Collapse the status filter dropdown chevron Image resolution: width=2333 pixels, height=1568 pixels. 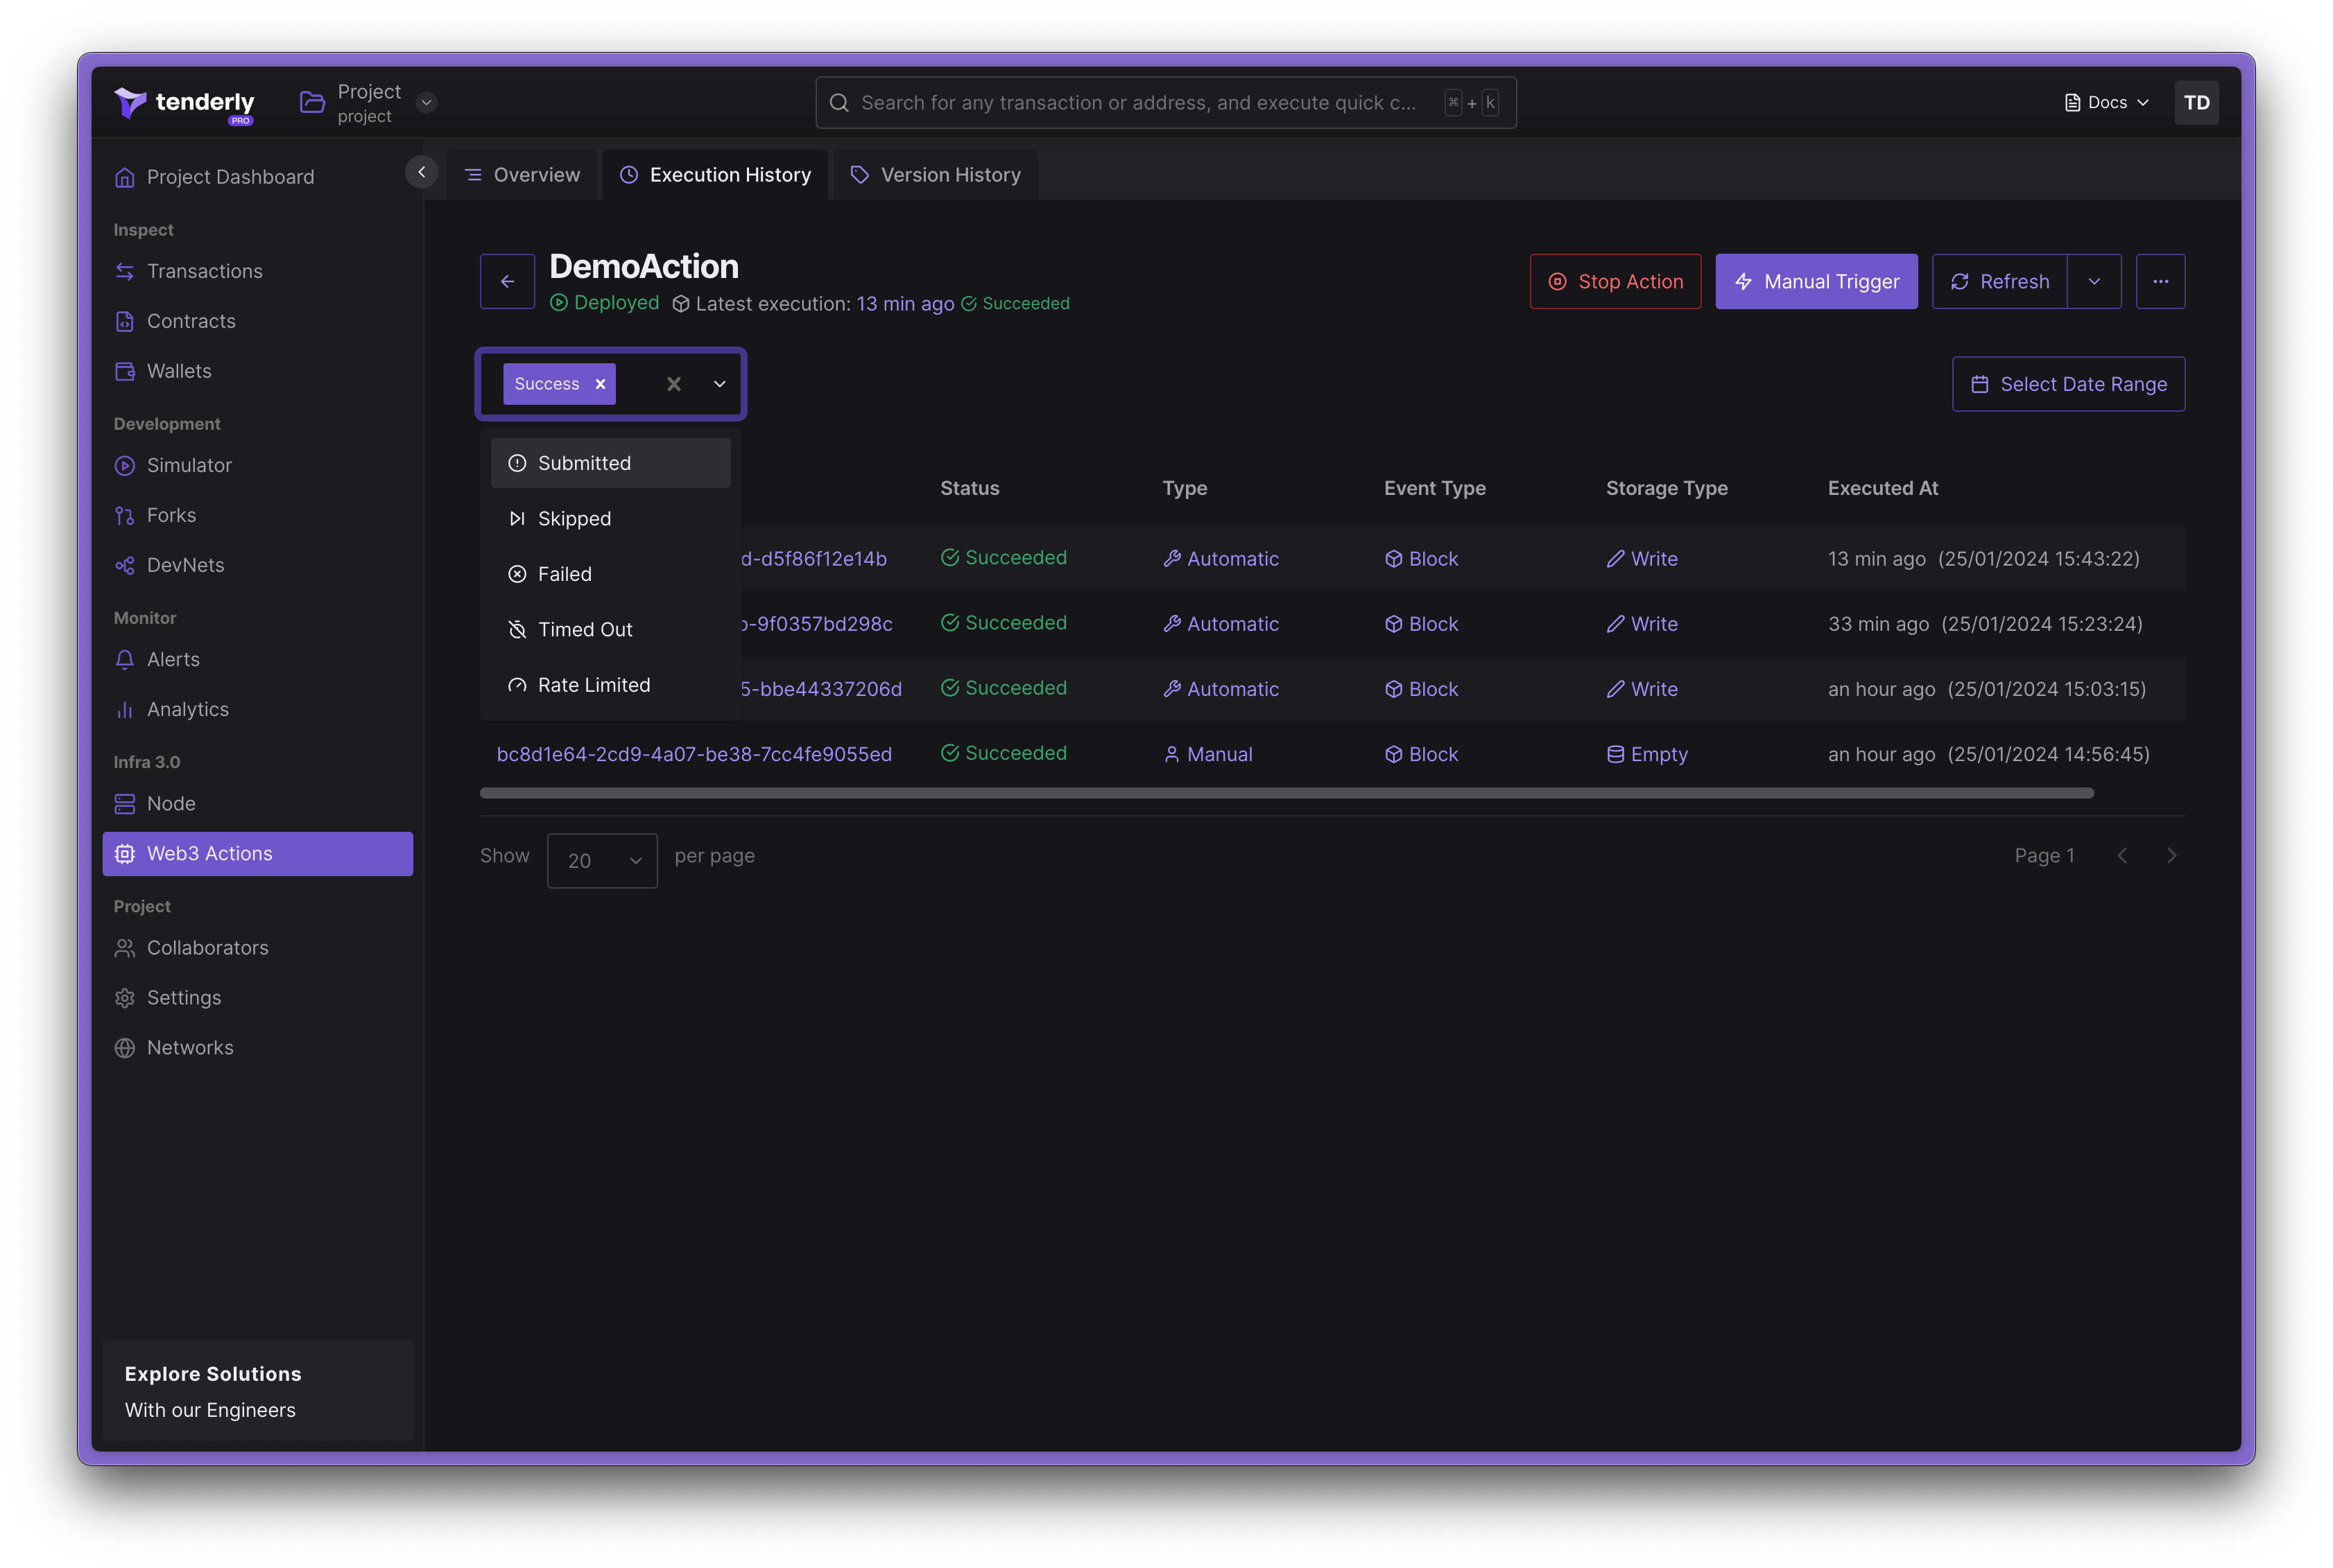(x=719, y=384)
